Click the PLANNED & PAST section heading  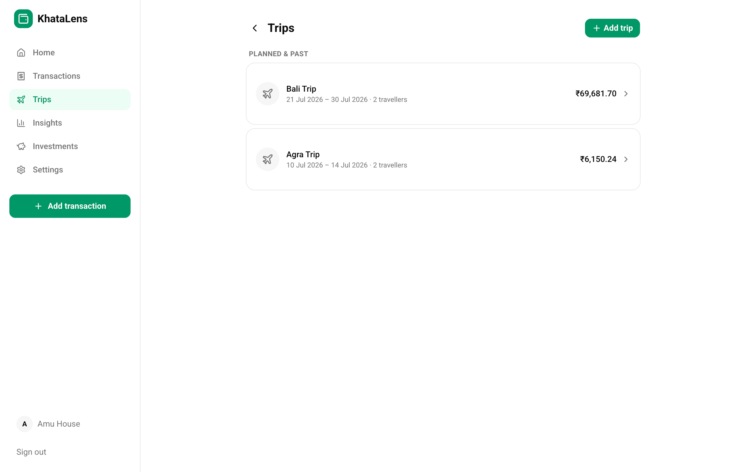(x=278, y=54)
